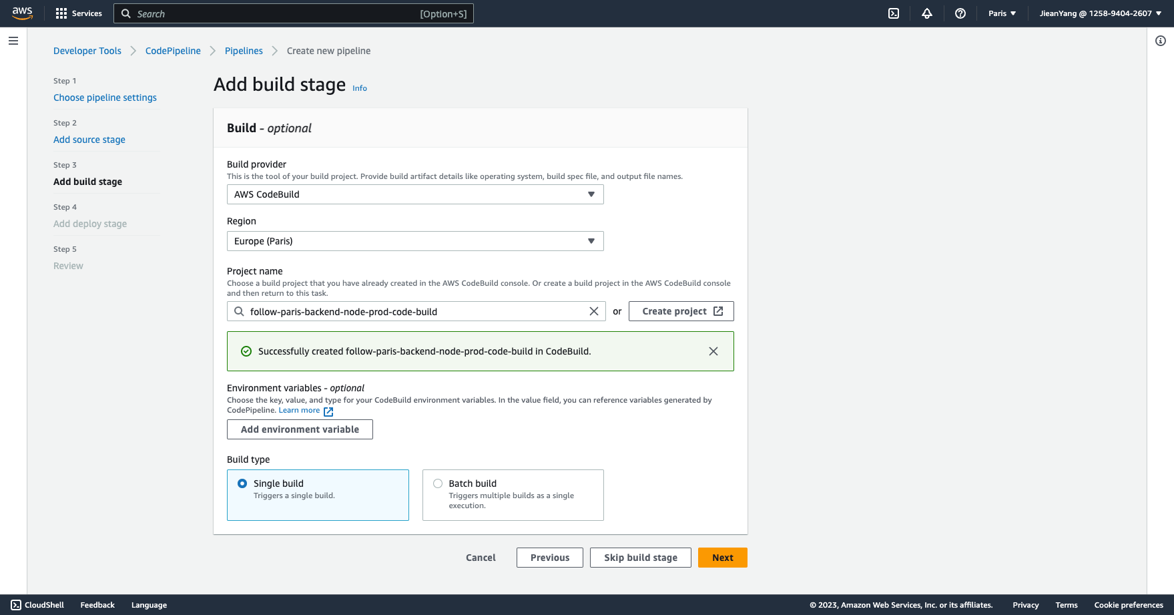1174x615 pixels.
Task: Open CloudShell in the footer
Action: click(x=37, y=605)
